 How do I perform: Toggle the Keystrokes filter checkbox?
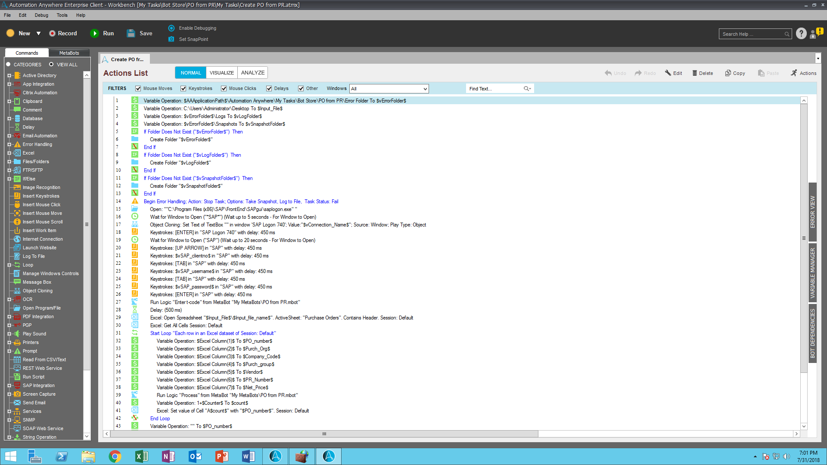[x=183, y=89]
